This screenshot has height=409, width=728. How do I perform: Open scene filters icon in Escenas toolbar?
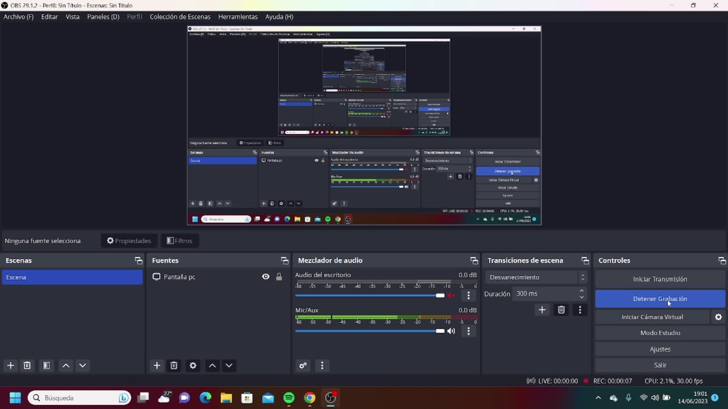coord(47,365)
